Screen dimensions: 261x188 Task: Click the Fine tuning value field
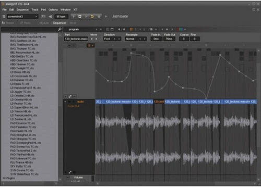point(195,39)
